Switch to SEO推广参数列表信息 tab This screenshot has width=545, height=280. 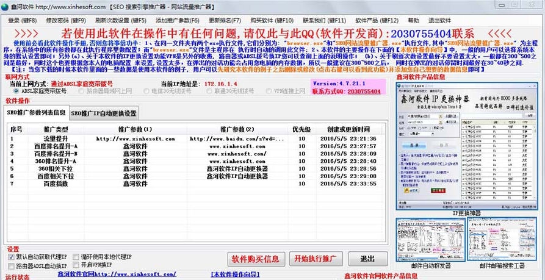[x=37, y=113]
